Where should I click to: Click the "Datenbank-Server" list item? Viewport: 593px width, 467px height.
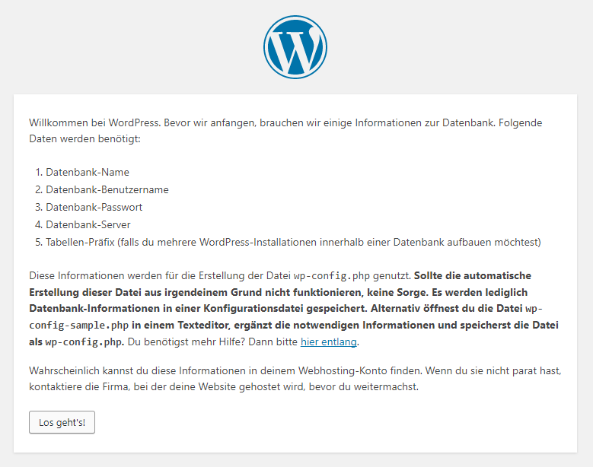point(88,224)
